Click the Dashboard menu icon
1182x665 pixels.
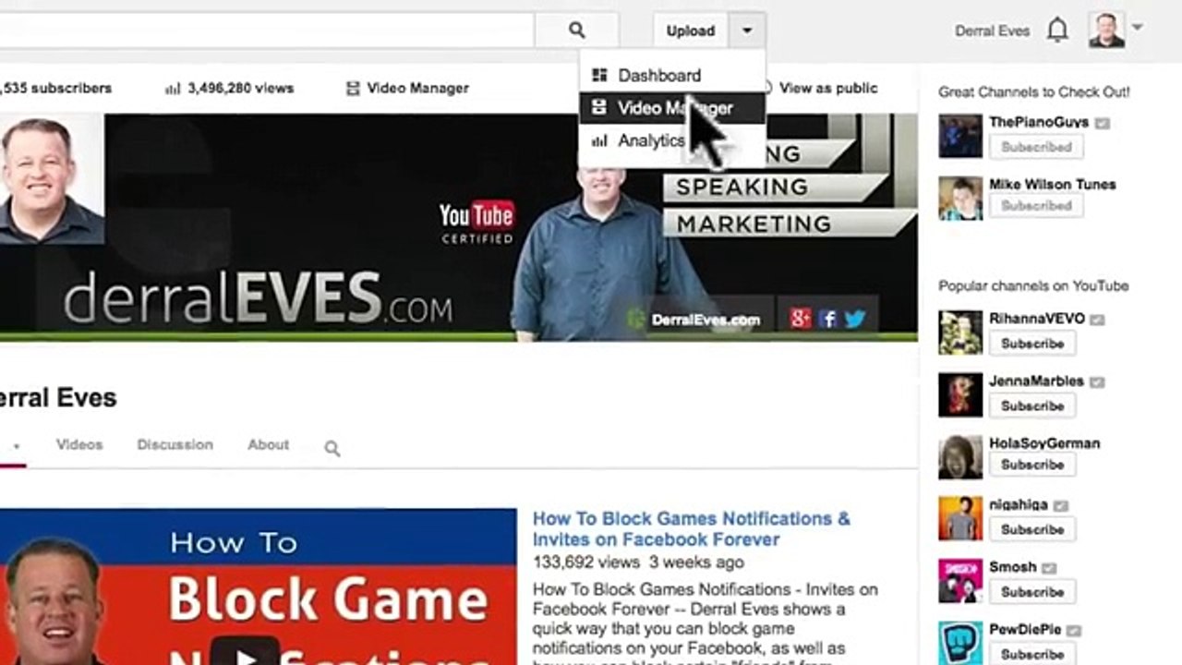(x=599, y=75)
